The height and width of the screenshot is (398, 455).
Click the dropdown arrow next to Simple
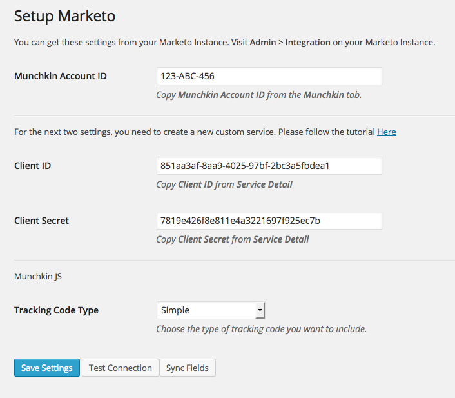pyautogui.click(x=260, y=310)
